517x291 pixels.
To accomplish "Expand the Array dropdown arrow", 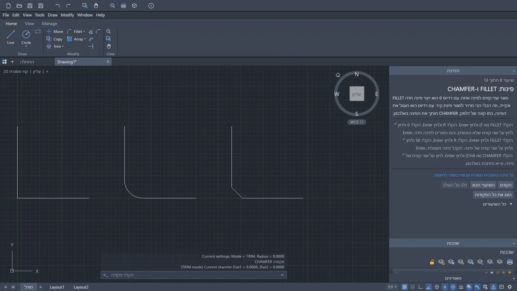I will point(85,39).
